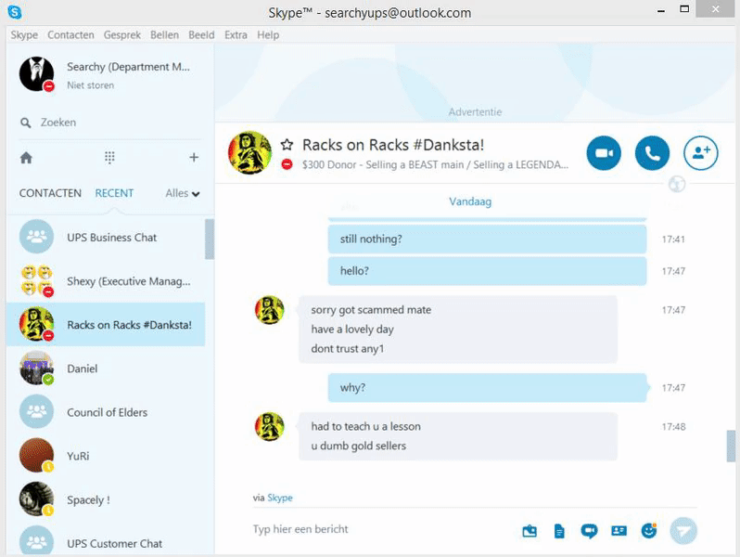Image resolution: width=740 pixels, height=557 pixels.
Task: Open conversation with Spacely !
Action: [106, 499]
